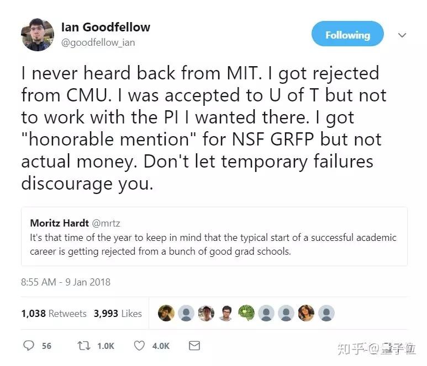View the 1,038 Retweets list
427x366 pixels.
tap(54, 313)
